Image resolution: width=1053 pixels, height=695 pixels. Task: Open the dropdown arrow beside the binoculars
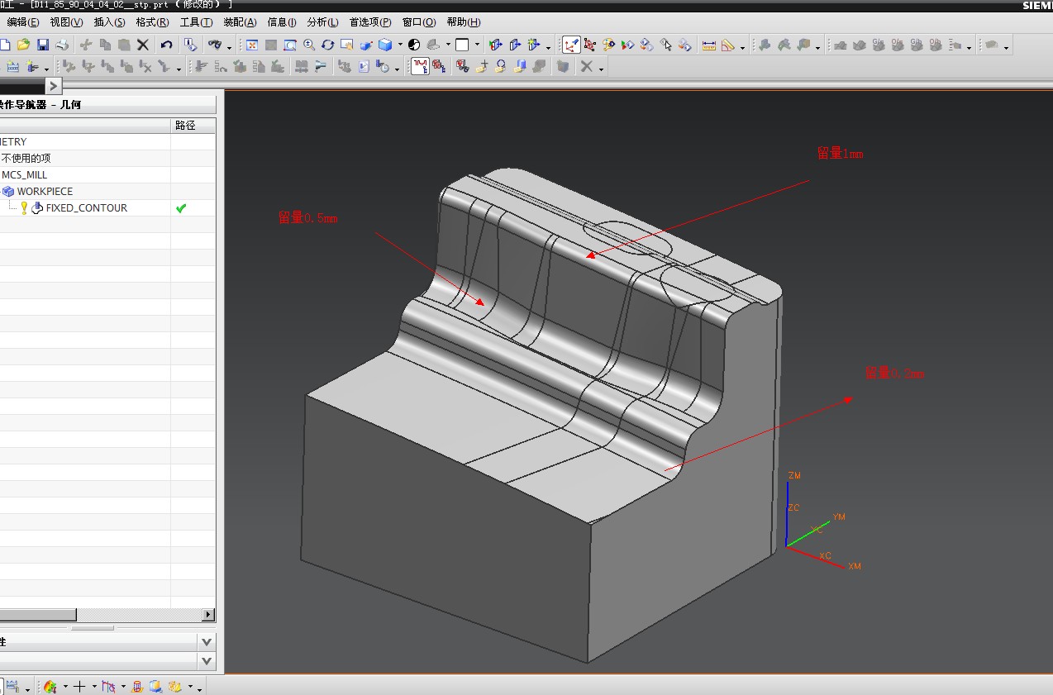coord(229,46)
